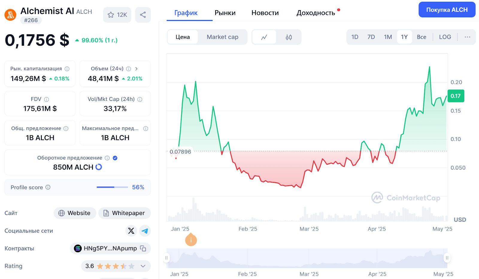Click the Profile score 56% progress bar
Viewport: 479px width, 279px height.
point(112,187)
